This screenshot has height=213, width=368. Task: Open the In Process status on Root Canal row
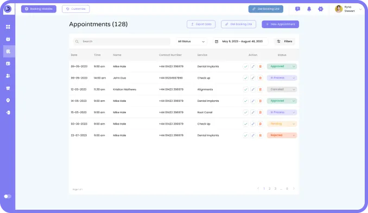tap(282, 112)
